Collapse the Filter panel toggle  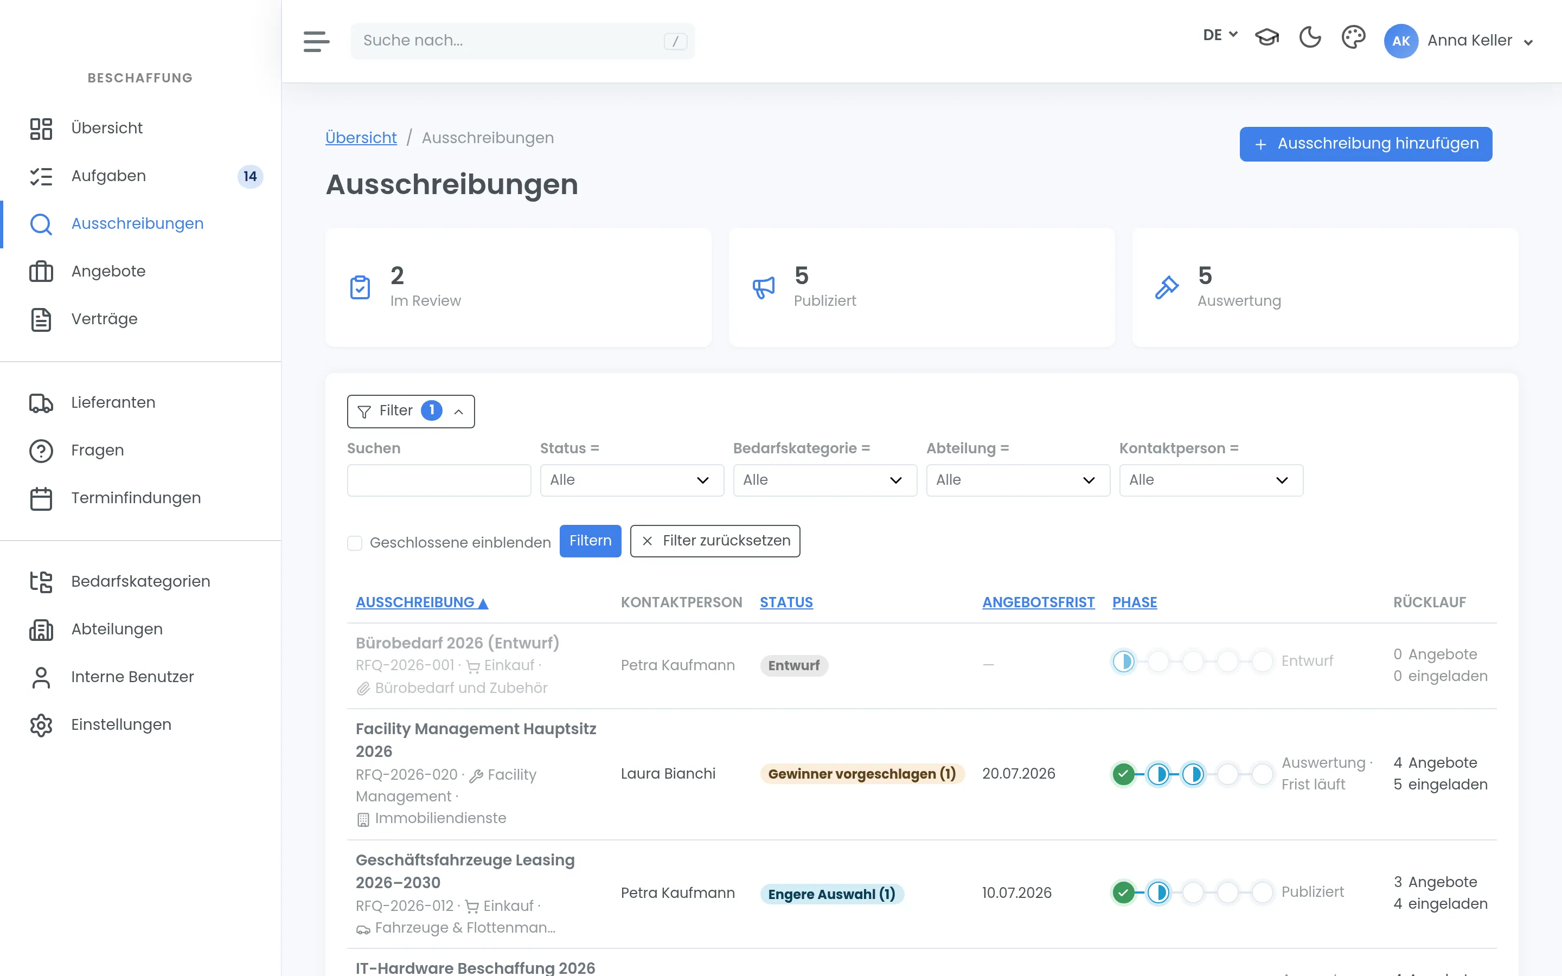[411, 411]
